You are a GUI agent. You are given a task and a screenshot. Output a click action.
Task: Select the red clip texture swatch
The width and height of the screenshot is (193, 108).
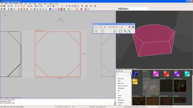coord(166,74)
